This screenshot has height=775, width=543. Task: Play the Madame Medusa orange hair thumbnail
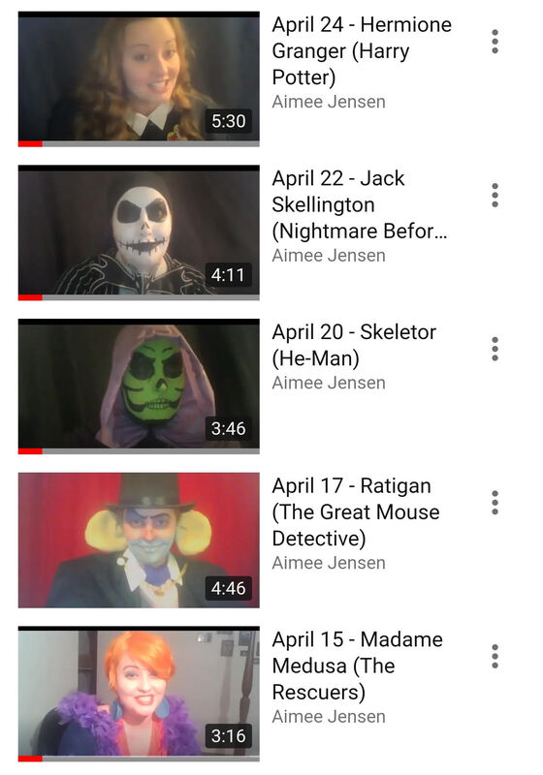[x=139, y=694]
